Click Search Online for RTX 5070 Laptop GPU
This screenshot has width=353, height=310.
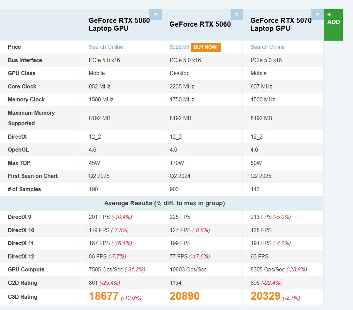click(x=267, y=47)
